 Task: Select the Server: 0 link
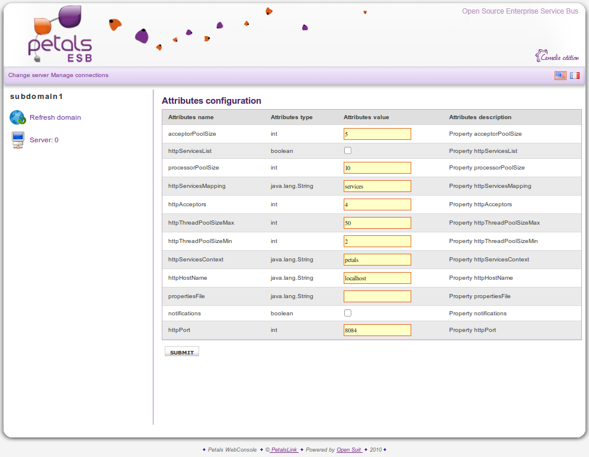point(44,140)
